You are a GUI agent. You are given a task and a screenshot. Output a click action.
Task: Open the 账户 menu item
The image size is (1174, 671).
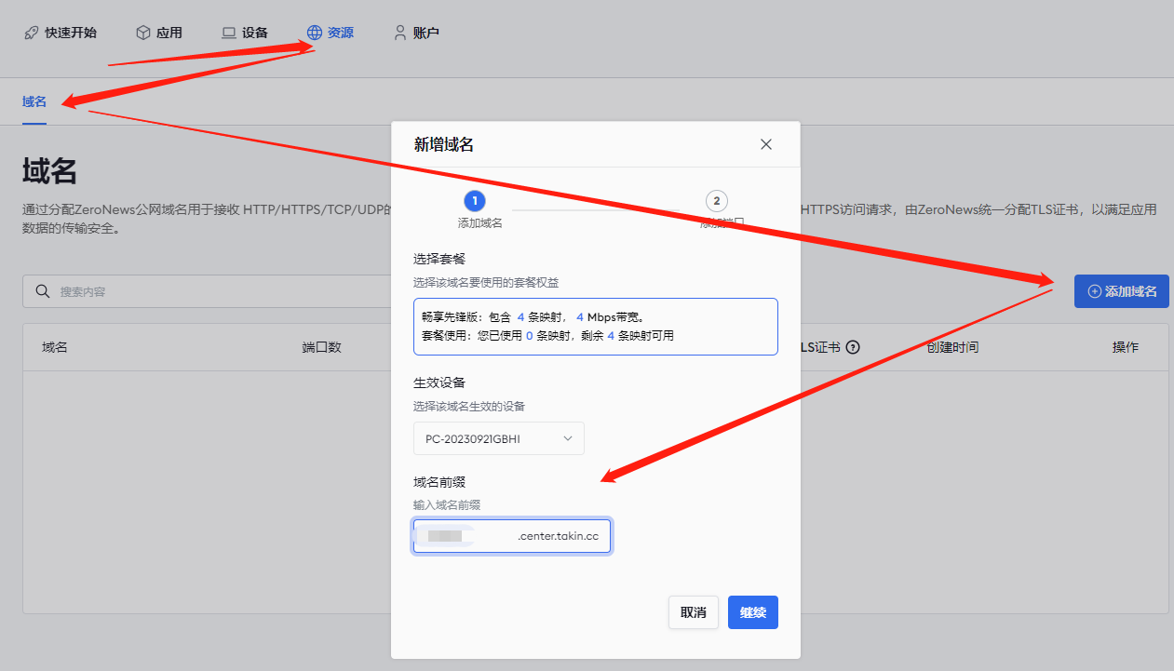pos(425,33)
